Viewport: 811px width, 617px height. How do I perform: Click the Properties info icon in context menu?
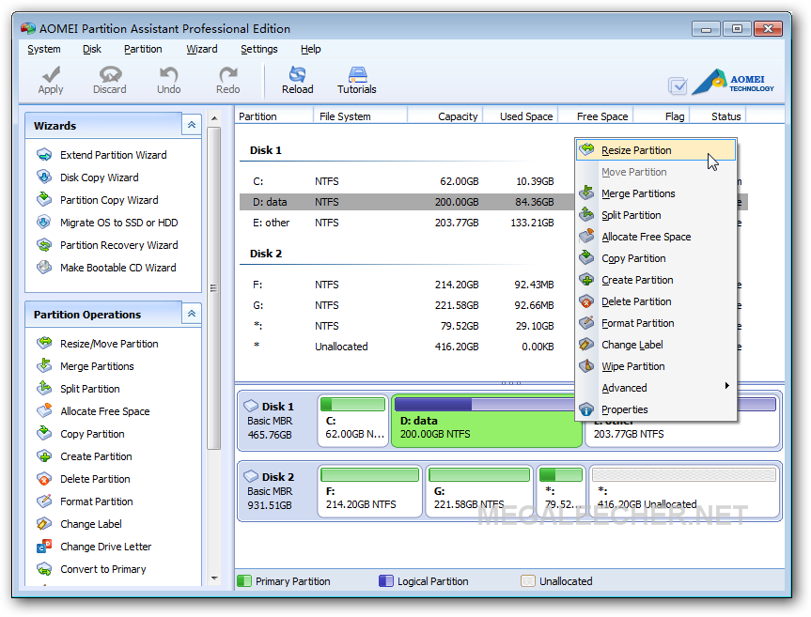point(586,409)
